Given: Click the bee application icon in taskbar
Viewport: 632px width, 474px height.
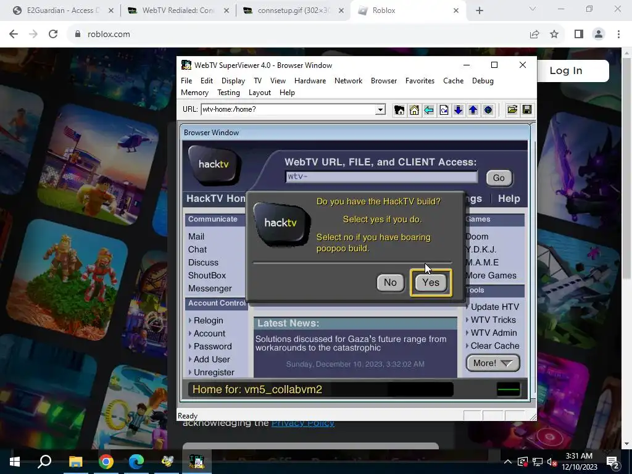Looking at the screenshot, I should (167, 461).
